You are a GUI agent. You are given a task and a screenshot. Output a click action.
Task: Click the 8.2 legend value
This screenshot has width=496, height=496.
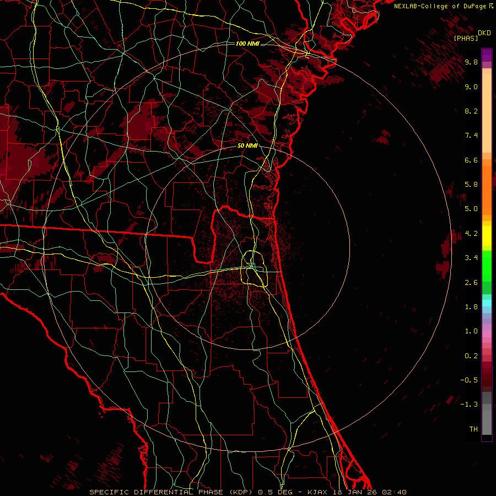click(471, 111)
